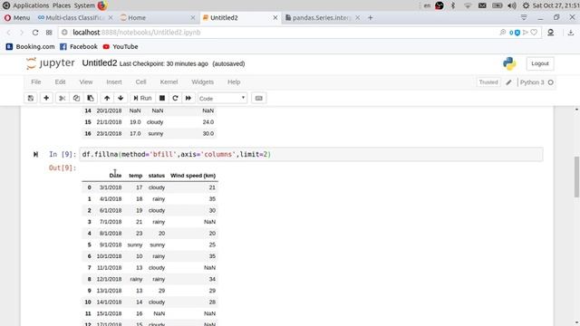Screen dimensions: 580x326
Task: Go back with the browser back arrow
Action: click(x=9, y=33)
